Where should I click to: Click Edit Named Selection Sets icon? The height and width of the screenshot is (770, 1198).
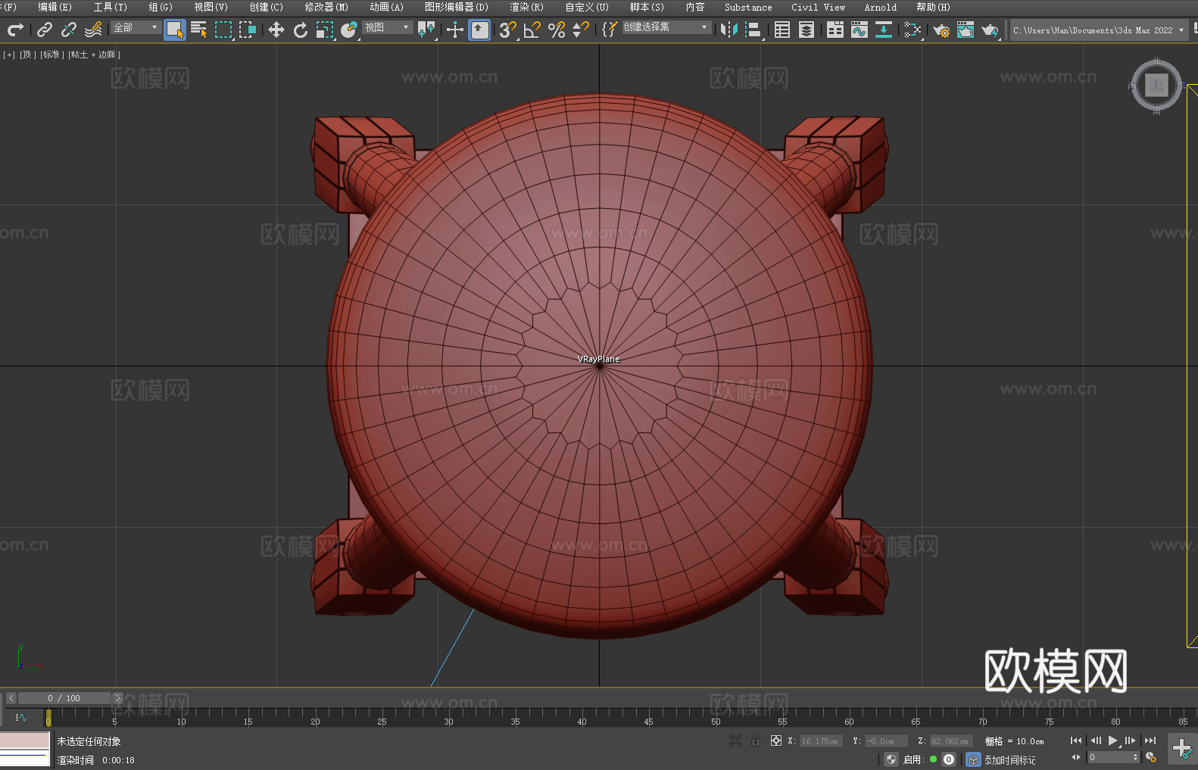click(610, 30)
